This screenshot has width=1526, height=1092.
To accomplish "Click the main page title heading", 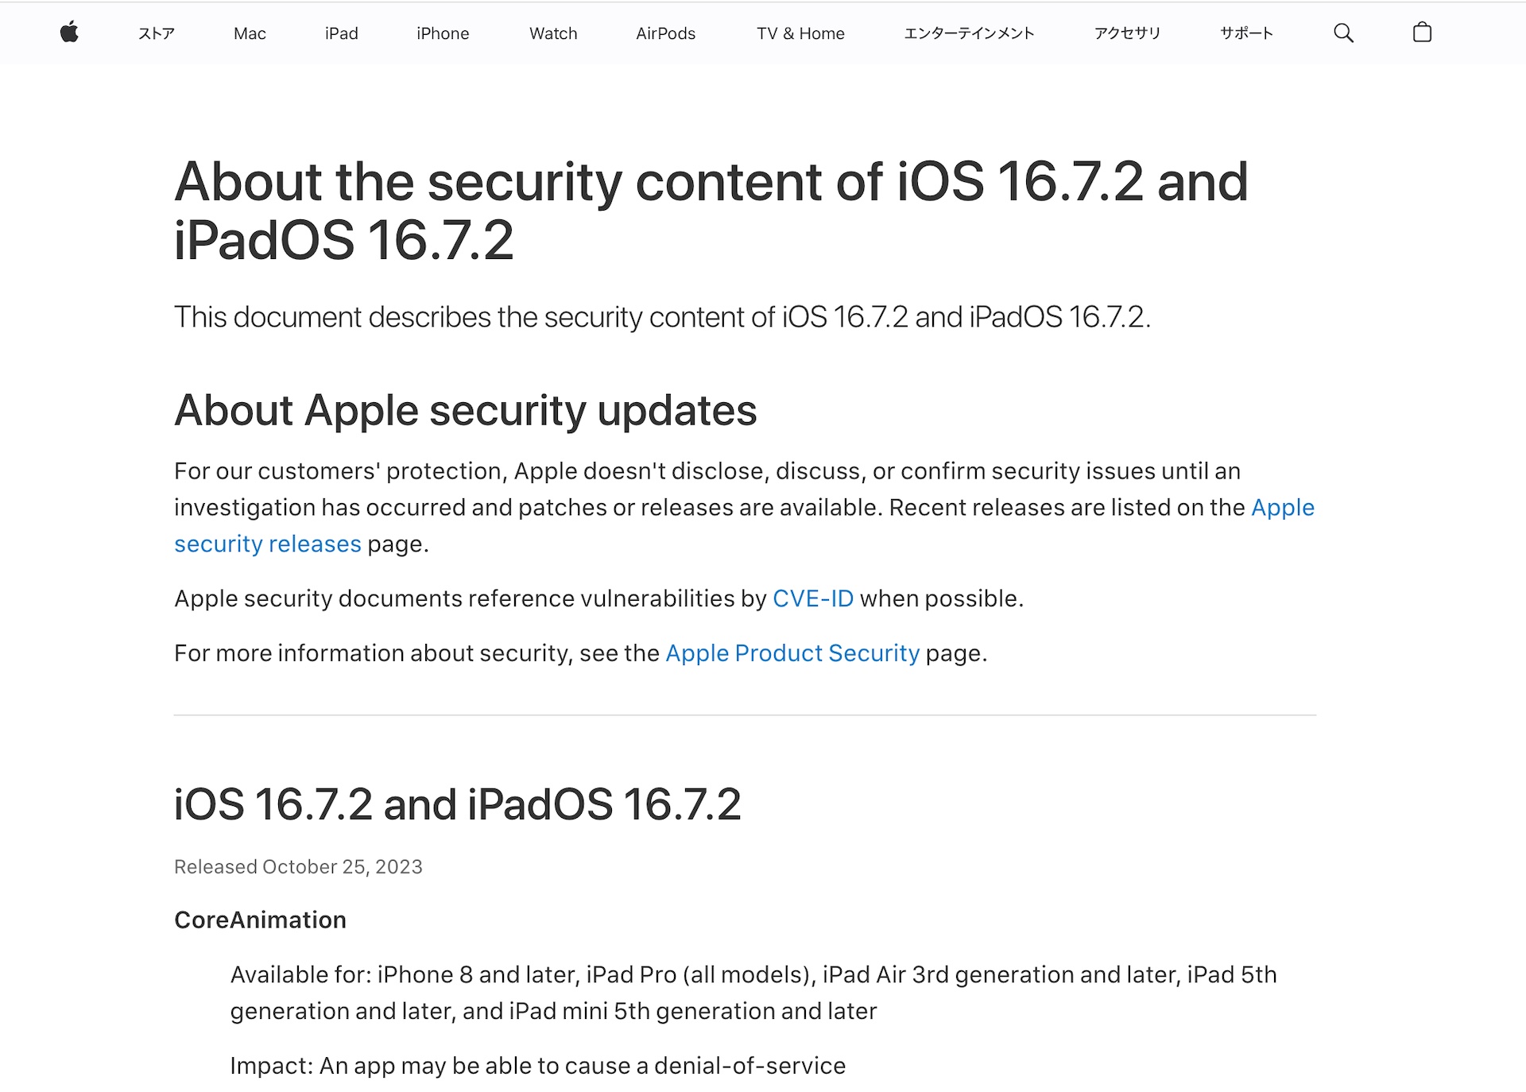I will click(711, 211).
